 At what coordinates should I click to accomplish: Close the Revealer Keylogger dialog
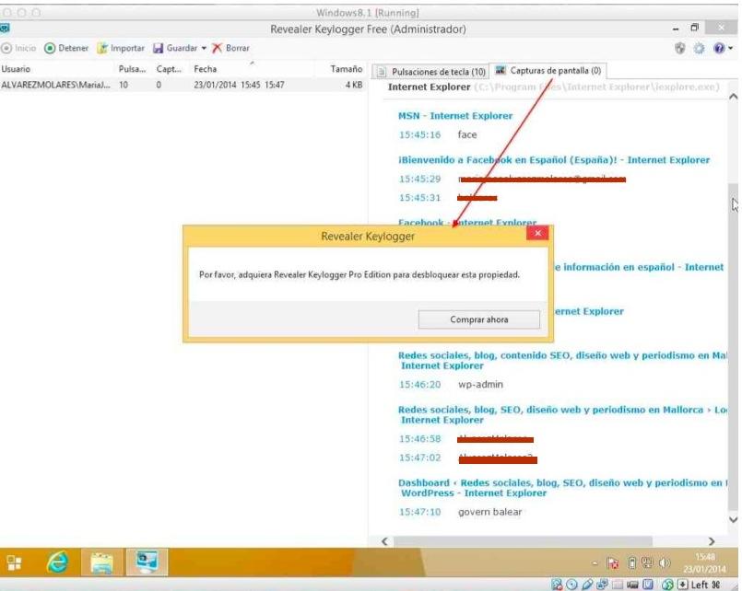[x=537, y=235]
